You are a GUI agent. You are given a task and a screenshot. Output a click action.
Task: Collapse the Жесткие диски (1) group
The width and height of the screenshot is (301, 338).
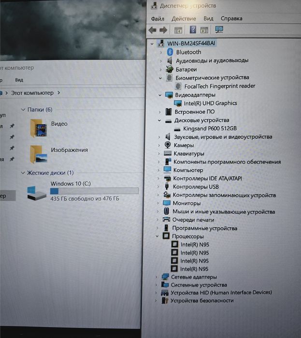(23, 173)
